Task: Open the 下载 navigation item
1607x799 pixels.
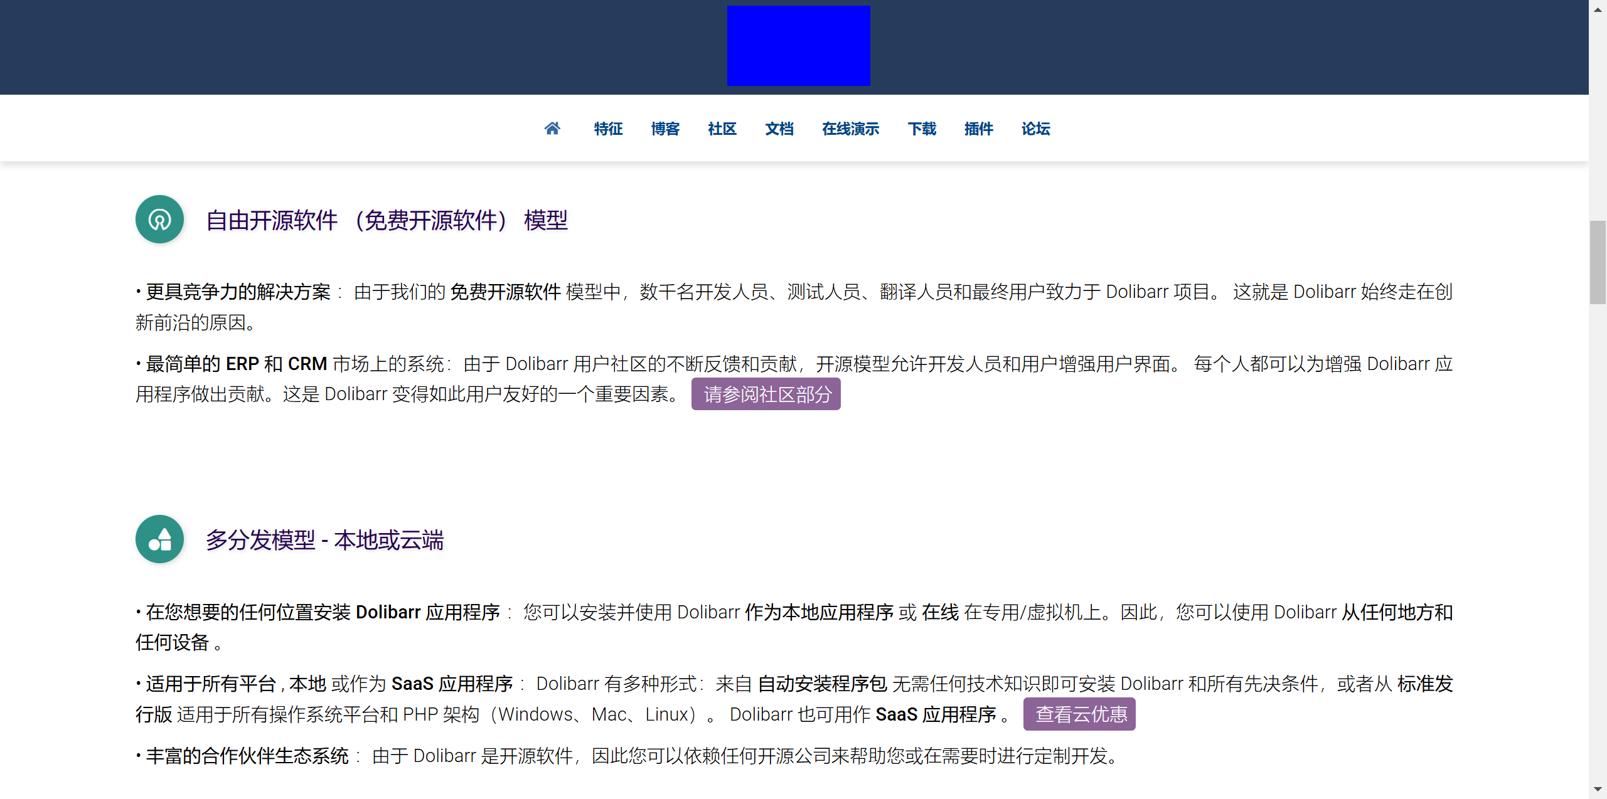Action: [922, 129]
